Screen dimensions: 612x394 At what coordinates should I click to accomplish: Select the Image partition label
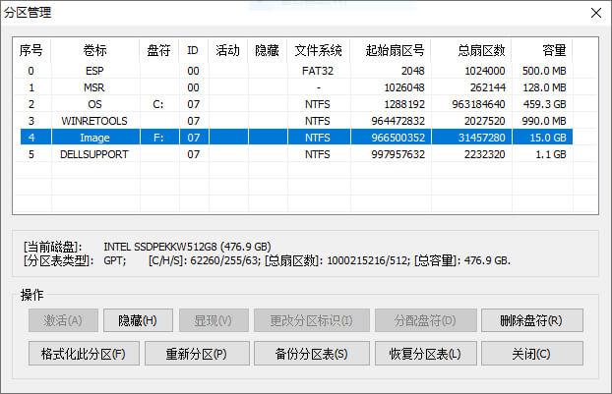(94, 138)
